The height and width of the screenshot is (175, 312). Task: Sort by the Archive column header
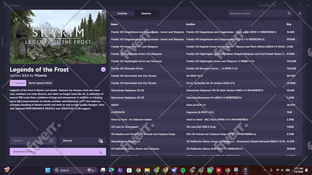[190, 24]
